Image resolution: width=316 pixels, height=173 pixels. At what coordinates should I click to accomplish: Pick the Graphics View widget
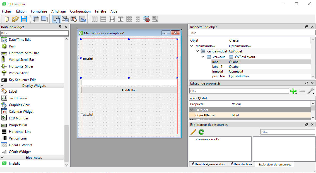click(19, 105)
